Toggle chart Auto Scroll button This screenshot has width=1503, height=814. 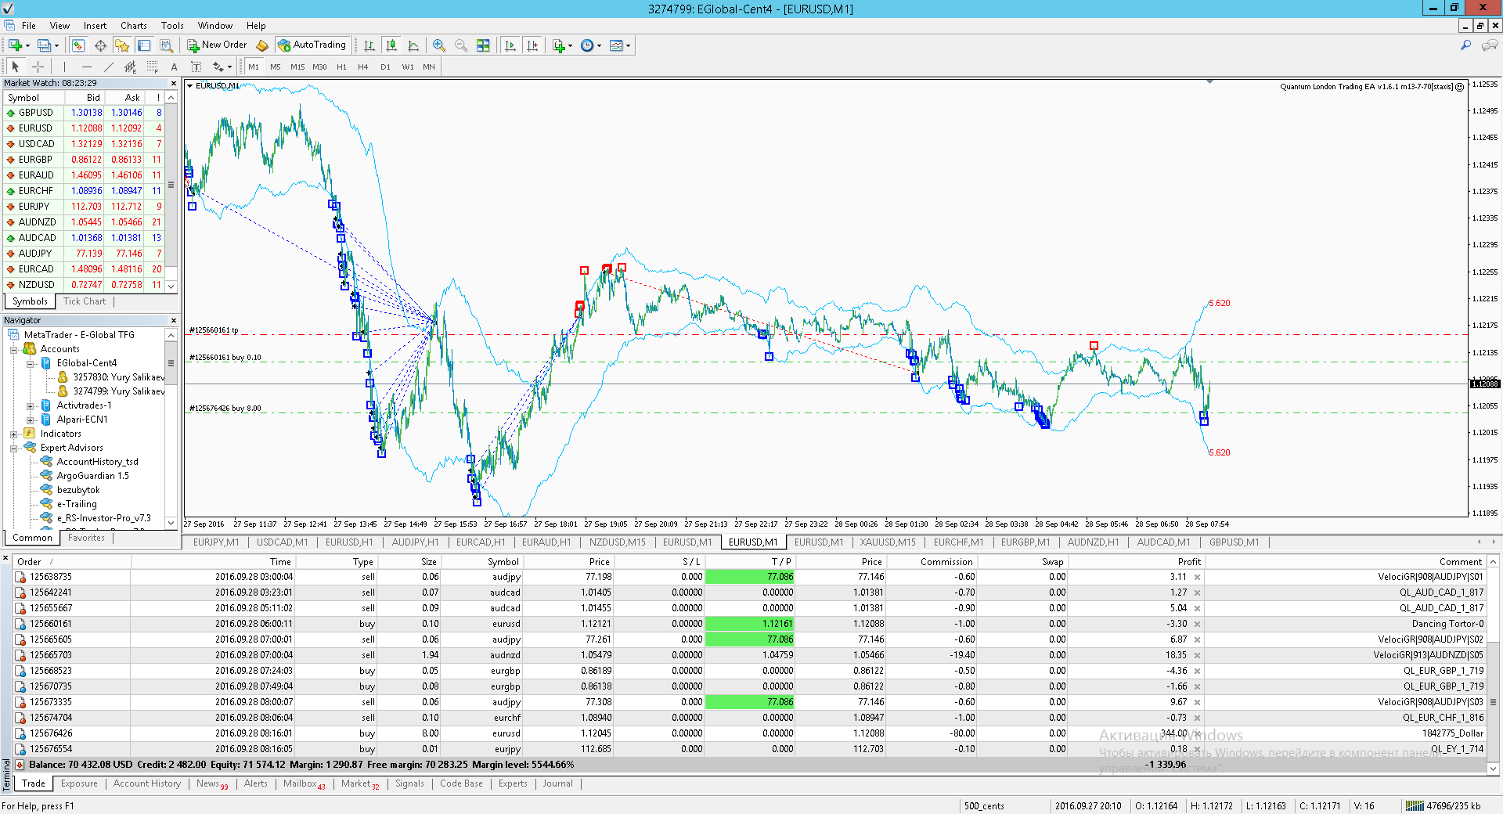pyautogui.click(x=510, y=45)
